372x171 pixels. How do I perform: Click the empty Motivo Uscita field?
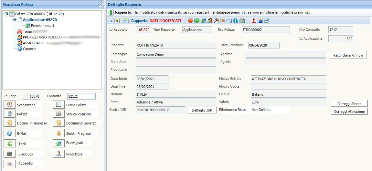click(x=288, y=86)
